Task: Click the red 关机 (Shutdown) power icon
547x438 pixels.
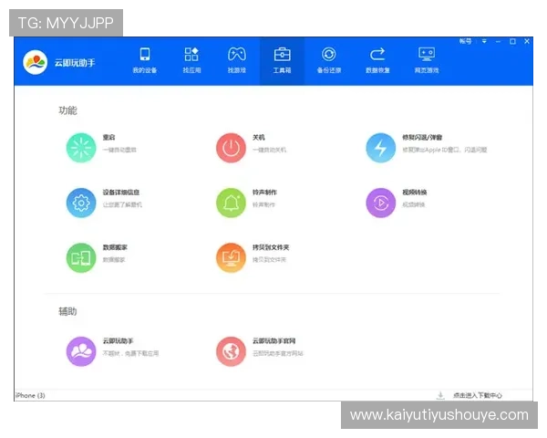Action: [x=231, y=148]
